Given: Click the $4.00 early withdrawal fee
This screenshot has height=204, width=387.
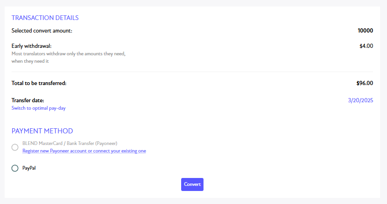Looking at the screenshot, I should click(x=366, y=46).
